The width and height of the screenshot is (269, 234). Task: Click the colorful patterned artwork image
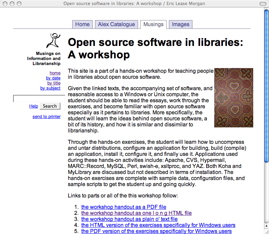tap(233, 98)
